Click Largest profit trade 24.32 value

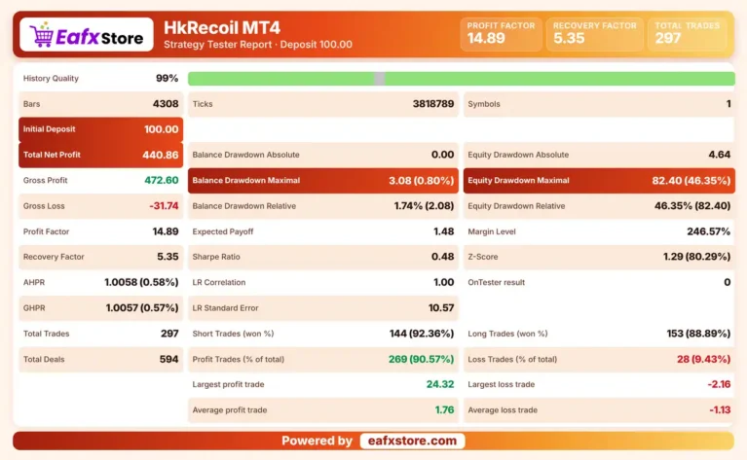pyautogui.click(x=440, y=384)
